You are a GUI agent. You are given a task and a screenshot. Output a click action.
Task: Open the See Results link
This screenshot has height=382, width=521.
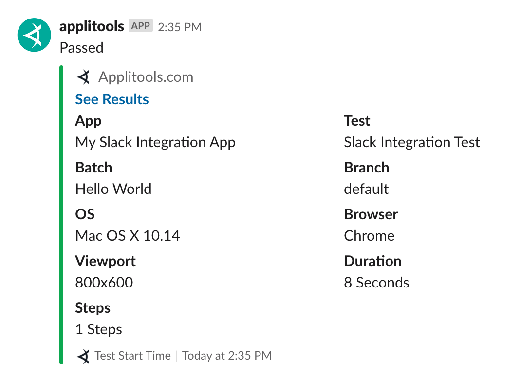point(112,99)
